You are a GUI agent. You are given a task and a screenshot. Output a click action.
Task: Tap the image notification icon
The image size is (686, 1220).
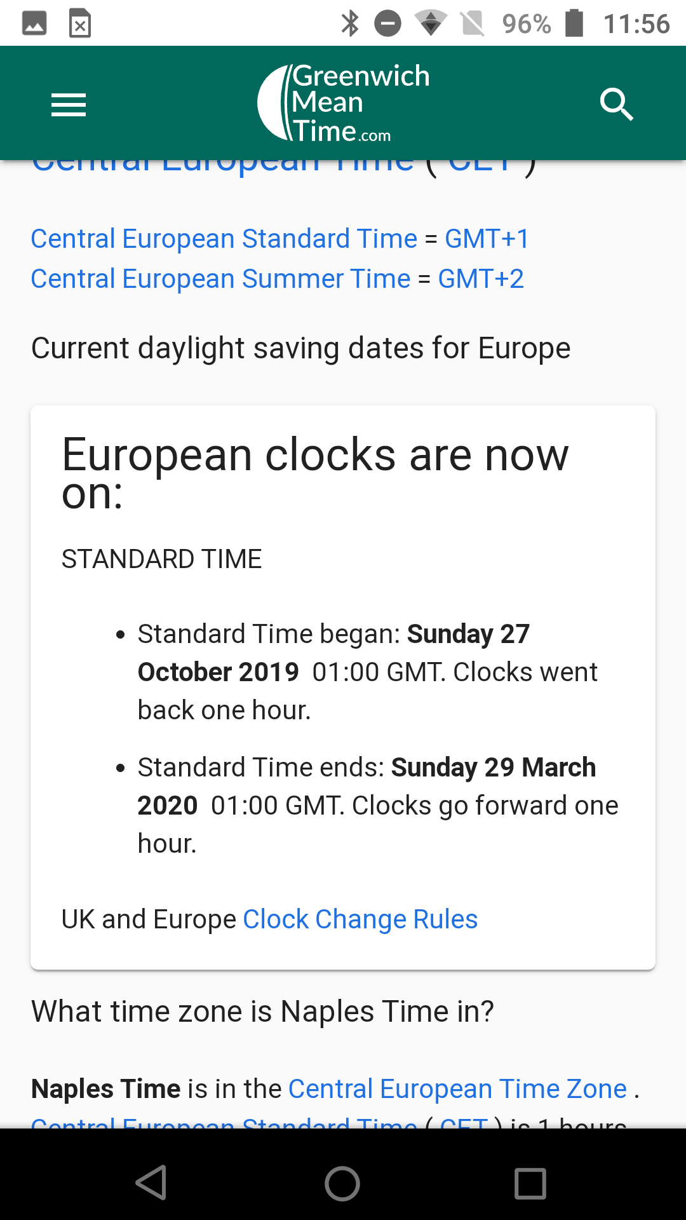tap(34, 24)
